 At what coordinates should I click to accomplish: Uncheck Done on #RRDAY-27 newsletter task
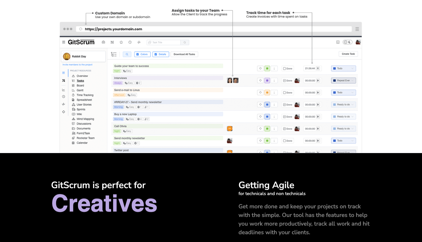tap(288, 105)
